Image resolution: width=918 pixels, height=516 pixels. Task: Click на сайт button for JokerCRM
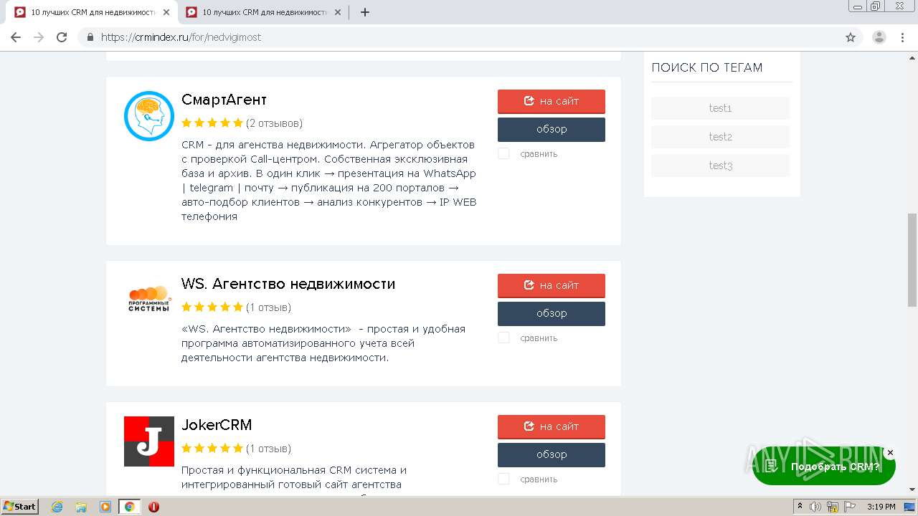click(552, 426)
